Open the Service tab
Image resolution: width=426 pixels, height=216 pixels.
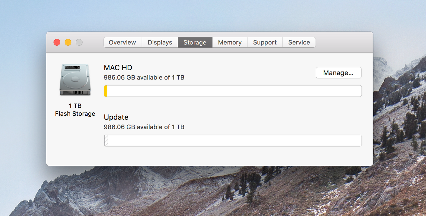[x=299, y=42]
